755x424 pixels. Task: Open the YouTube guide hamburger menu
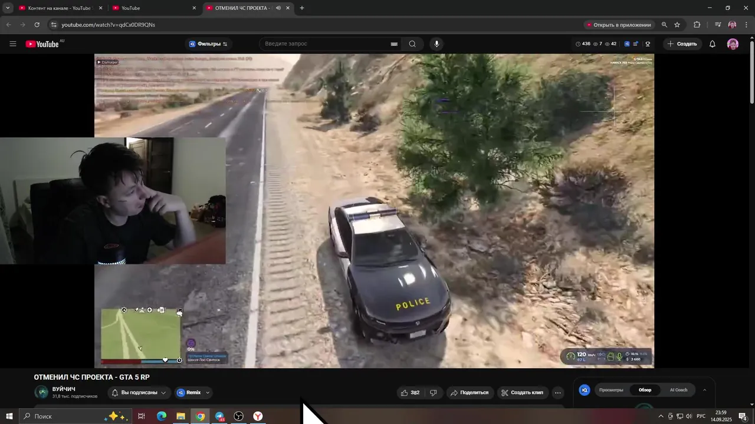pyautogui.click(x=13, y=44)
